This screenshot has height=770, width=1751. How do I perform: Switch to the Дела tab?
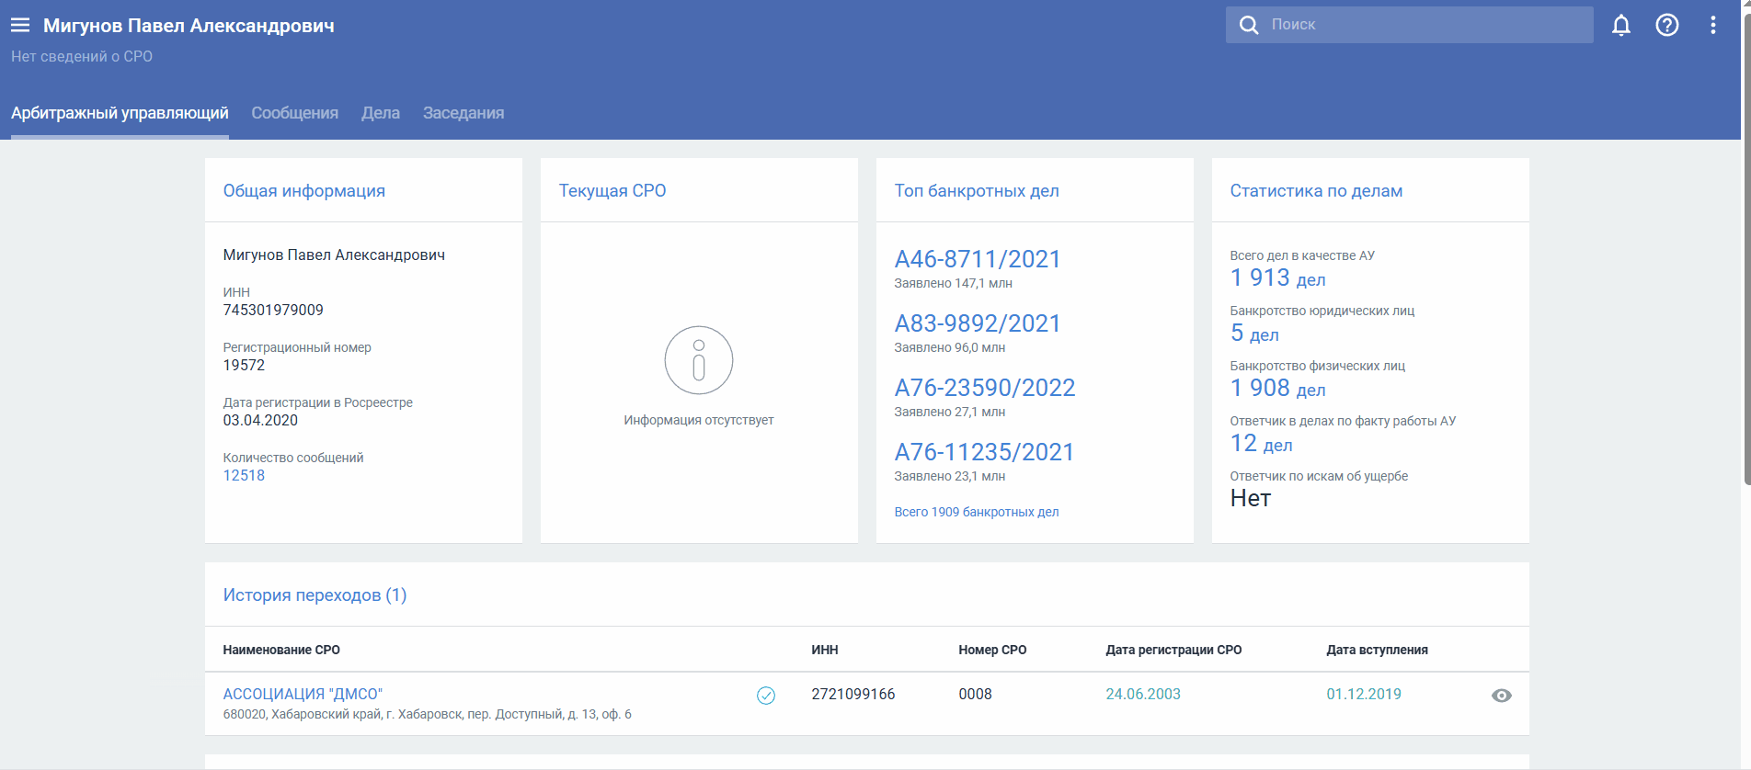pyautogui.click(x=380, y=113)
